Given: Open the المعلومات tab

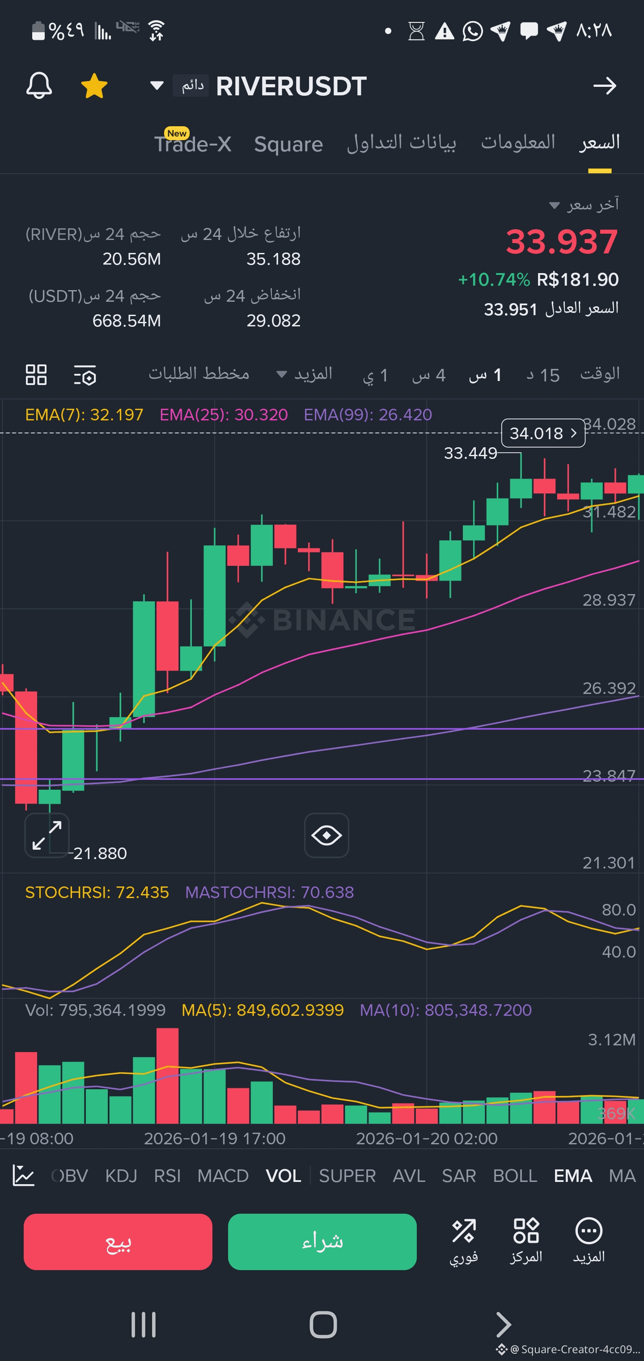Looking at the screenshot, I should (x=518, y=142).
